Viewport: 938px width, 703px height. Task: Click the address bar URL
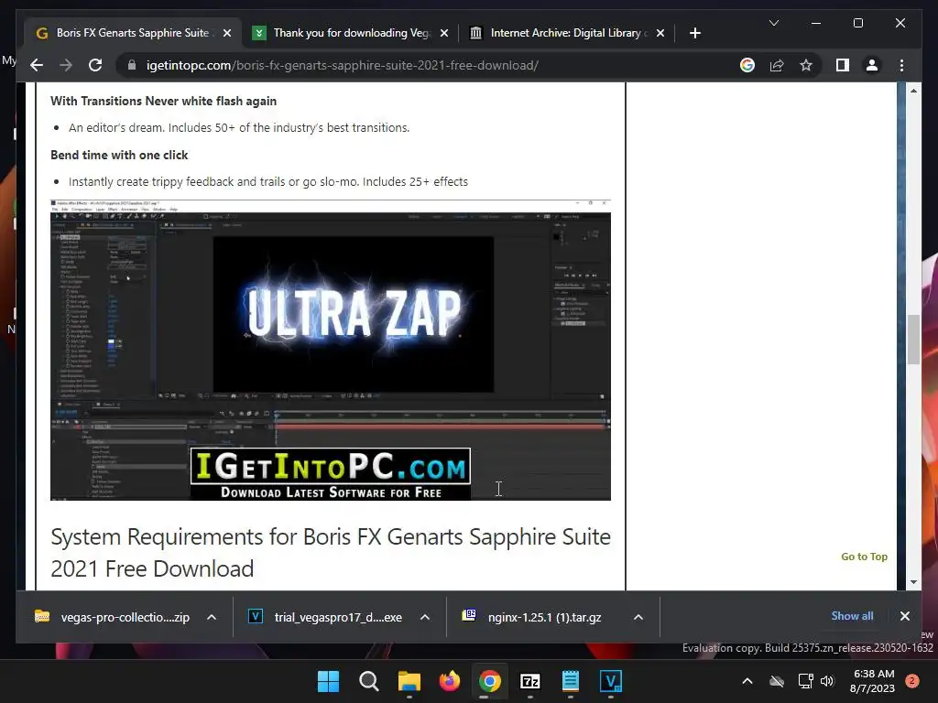pyautogui.click(x=343, y=65)
